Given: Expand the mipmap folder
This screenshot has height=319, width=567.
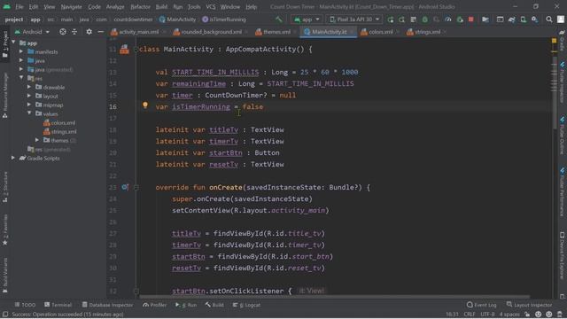Looking at the screenshot, I should (x=29, y=105).
